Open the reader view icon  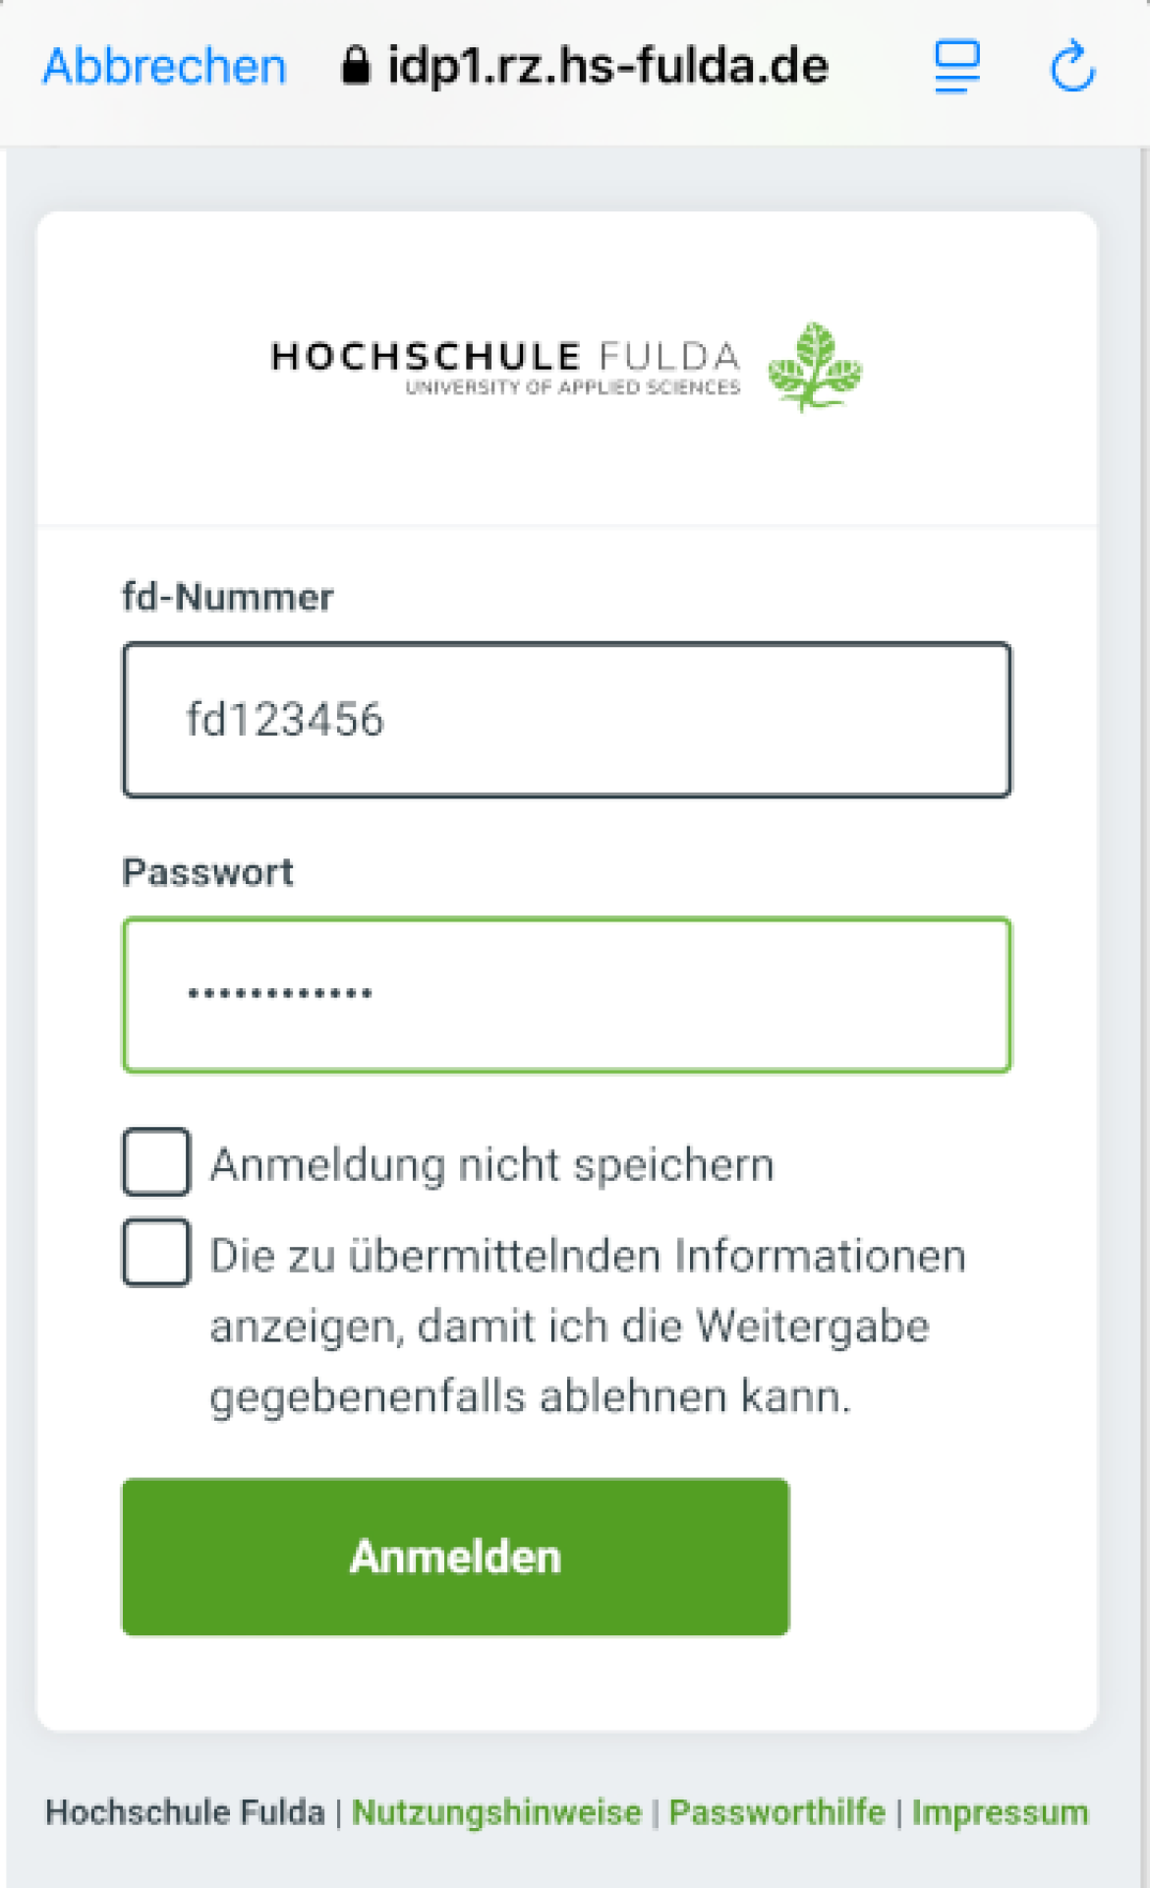[956, 67]
